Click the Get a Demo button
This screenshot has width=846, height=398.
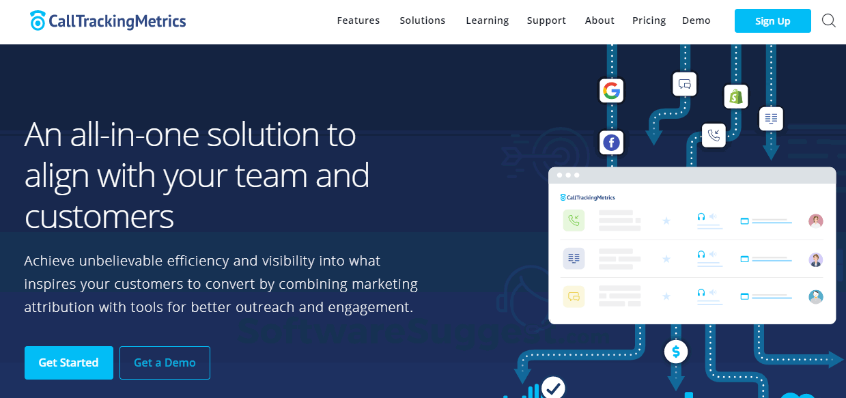pyautogui.click(x=165, y=363)
